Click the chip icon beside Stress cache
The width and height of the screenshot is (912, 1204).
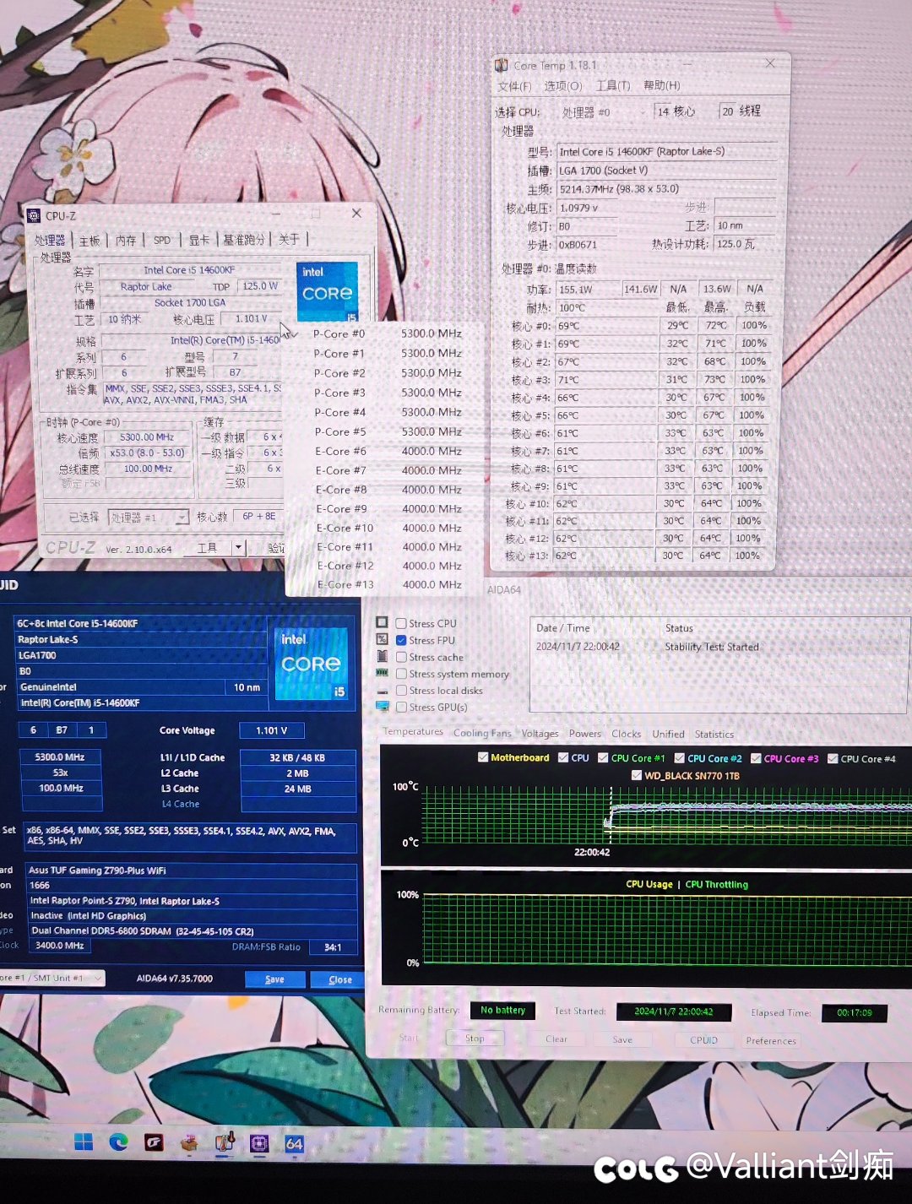click(x=382, y=656)
